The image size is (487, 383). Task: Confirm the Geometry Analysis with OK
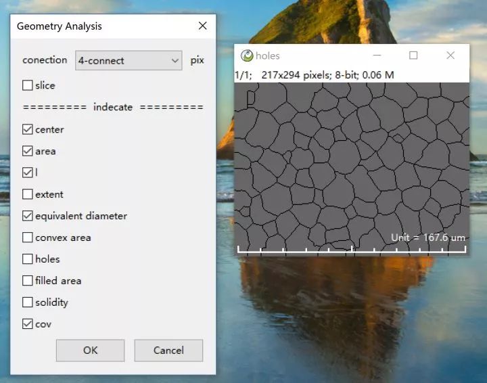pos(91,351)
